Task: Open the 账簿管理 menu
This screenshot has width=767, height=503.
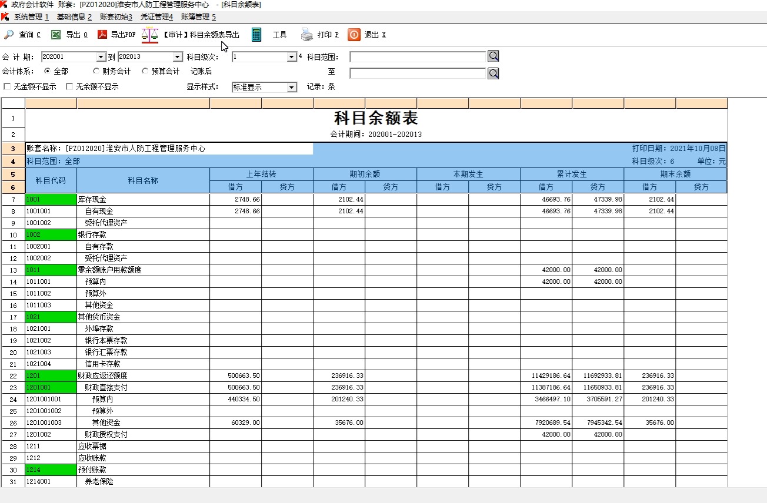Action: (x=198, y=16)
